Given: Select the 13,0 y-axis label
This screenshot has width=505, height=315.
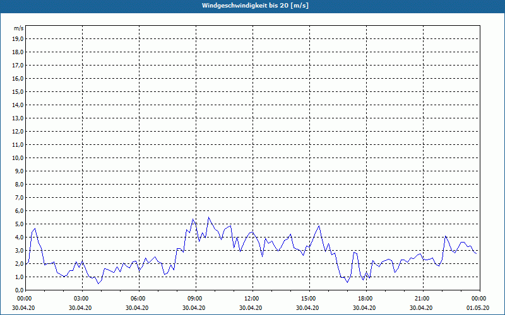Looking at the screenshot, I should tap(18, 118).
